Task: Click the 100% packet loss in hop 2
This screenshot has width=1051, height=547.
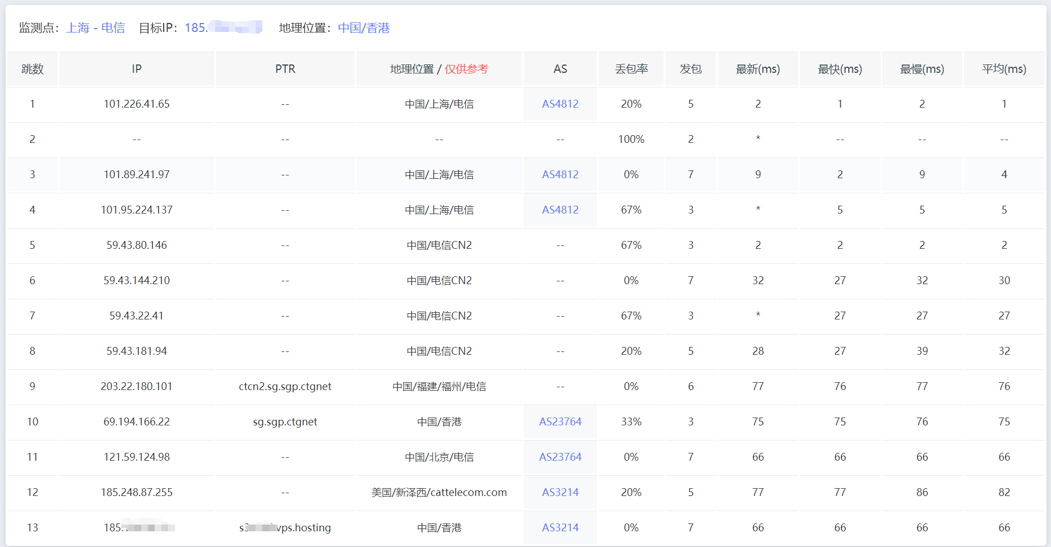Action: coord(631,139)
